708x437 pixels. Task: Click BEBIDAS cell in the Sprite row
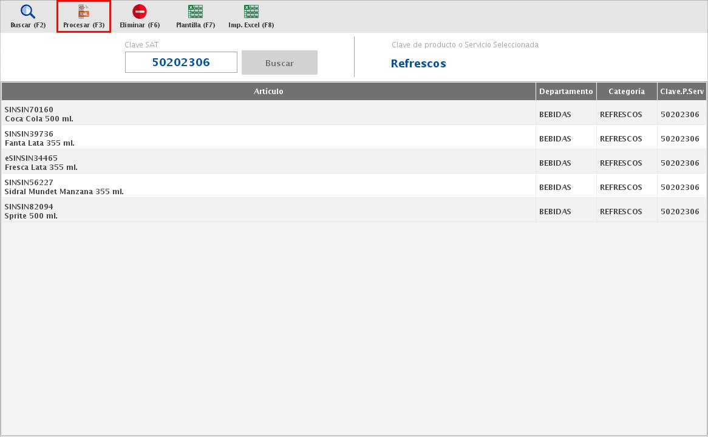click(555, 212)
